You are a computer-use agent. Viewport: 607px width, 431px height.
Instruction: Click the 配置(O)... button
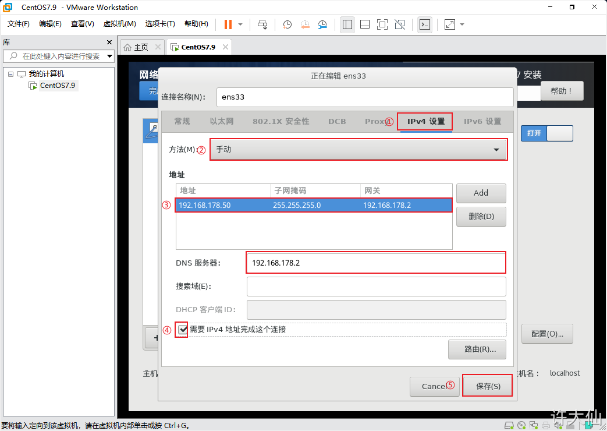pos(547,334)
